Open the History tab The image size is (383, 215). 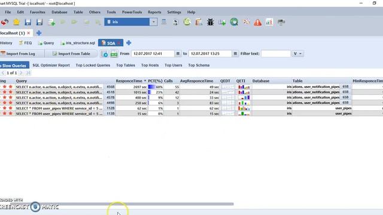[x=6, y=43]
